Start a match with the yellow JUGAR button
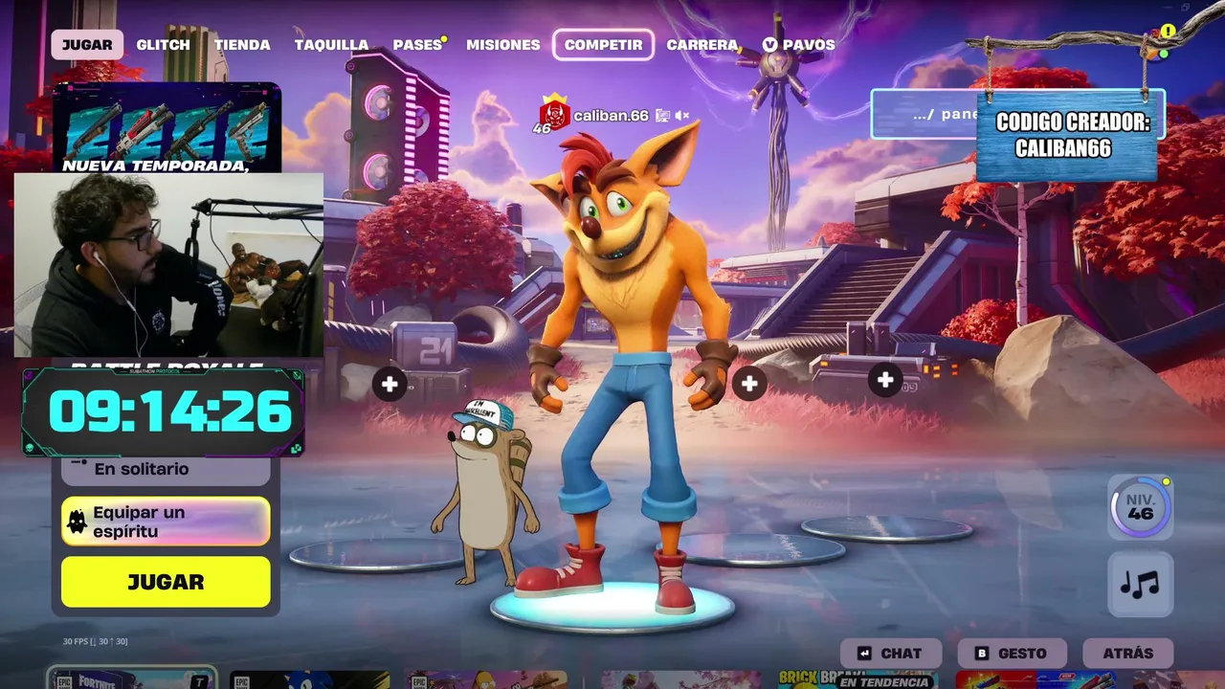 tap(166, 582)
